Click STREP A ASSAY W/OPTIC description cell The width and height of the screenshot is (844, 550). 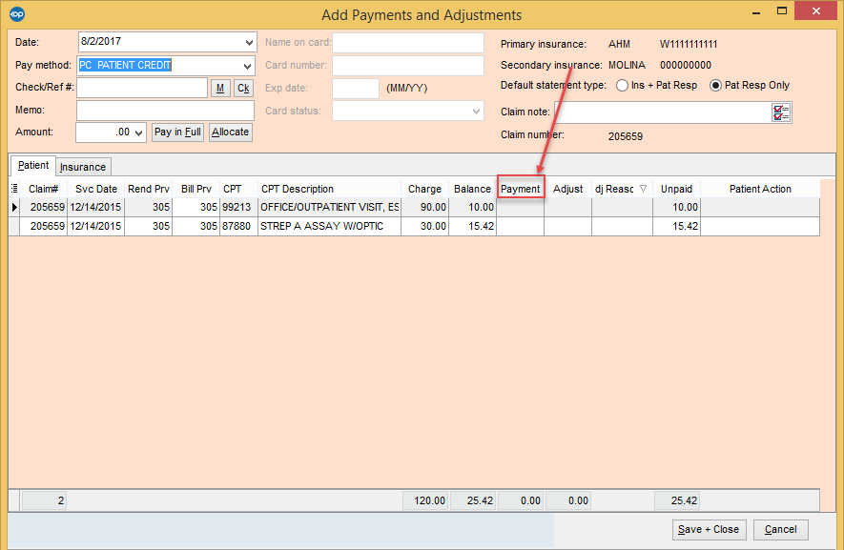tap(329, 227)
